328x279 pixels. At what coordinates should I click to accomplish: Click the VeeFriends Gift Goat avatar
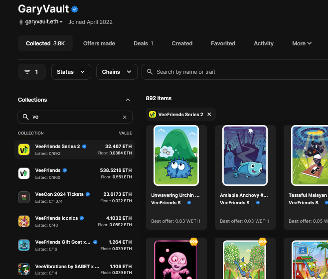click(24, 245)
